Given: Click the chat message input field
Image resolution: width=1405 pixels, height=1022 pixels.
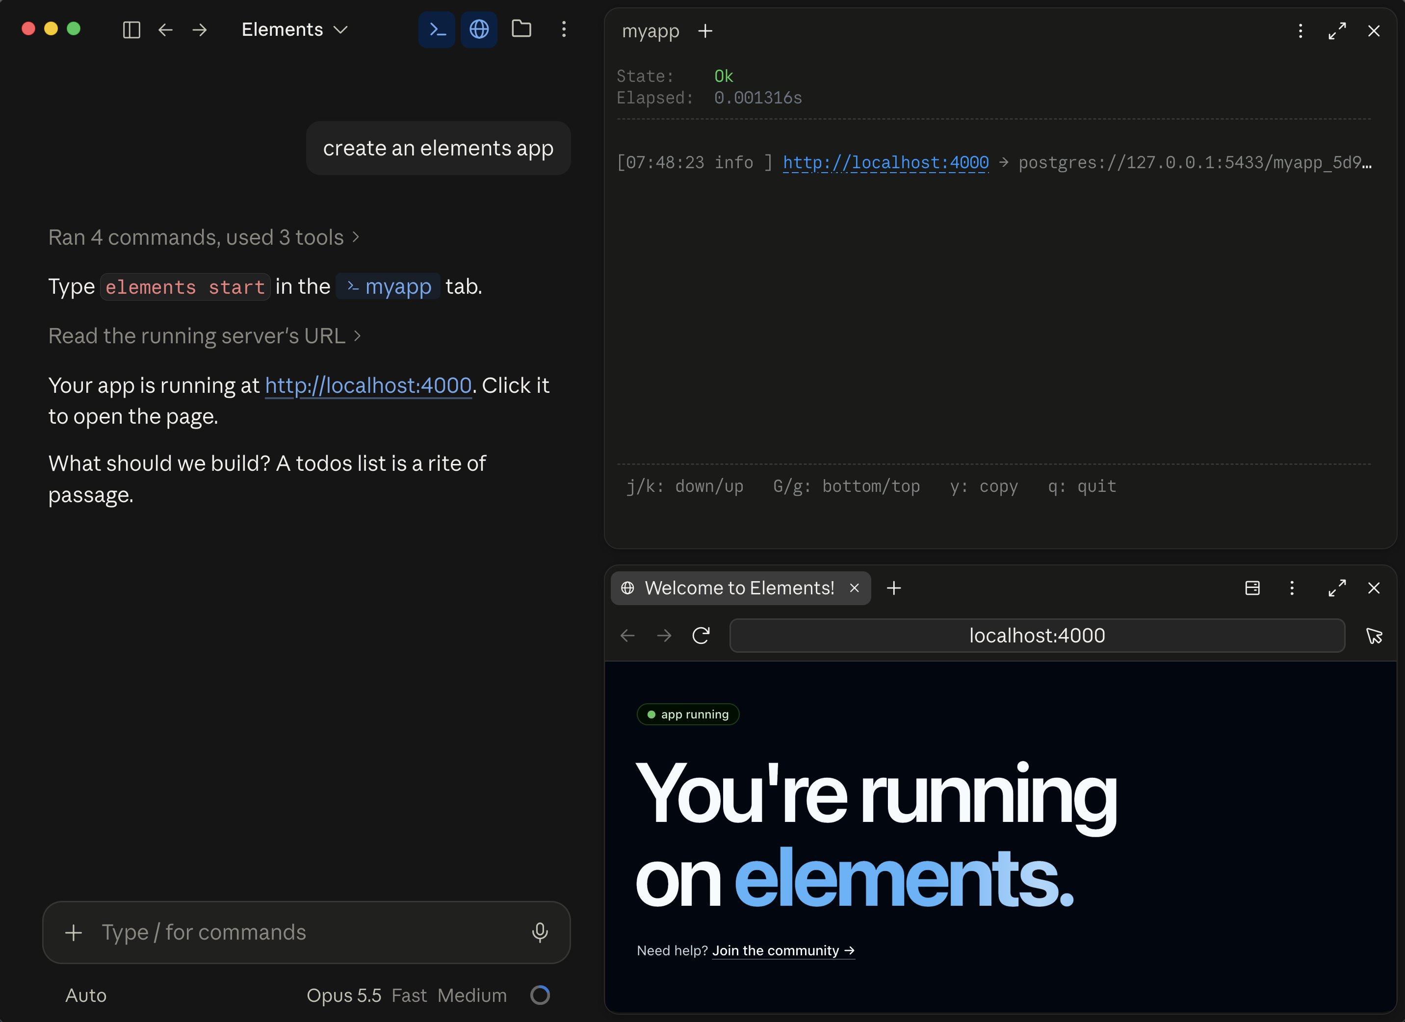Looking at the screenshot, I should (306, 932).
